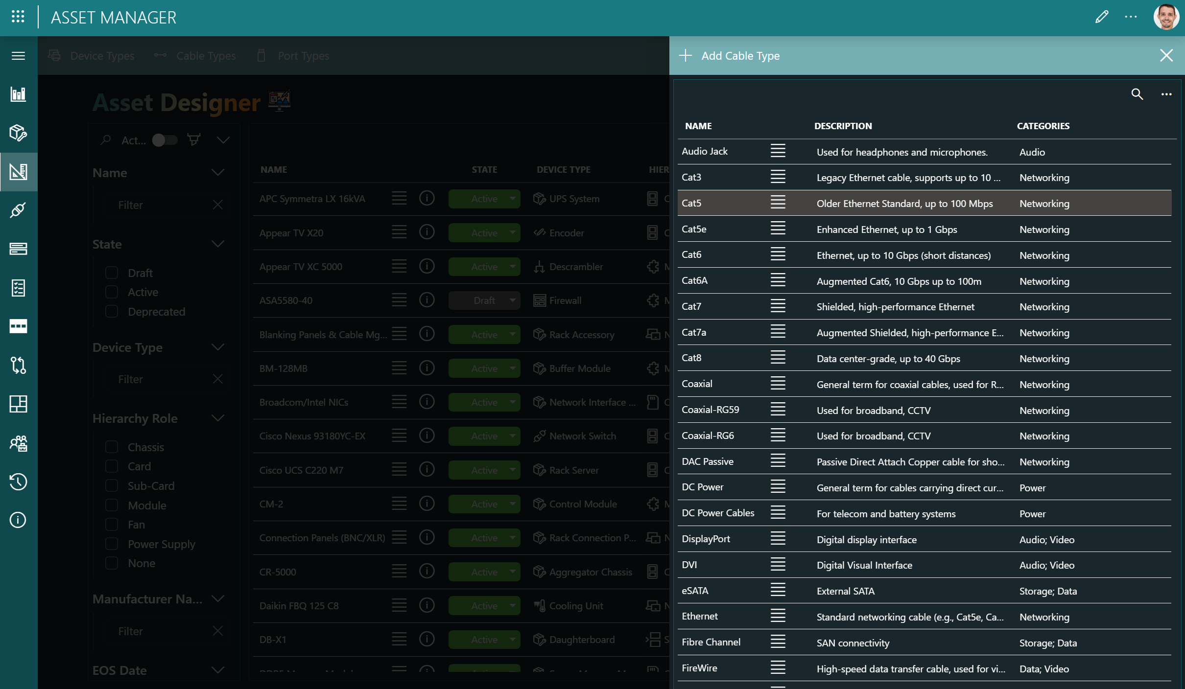The width and height of the screenshot is (1185, 689).
Task: Collapse the Hierarchy Role section
Action: (218, 418)
